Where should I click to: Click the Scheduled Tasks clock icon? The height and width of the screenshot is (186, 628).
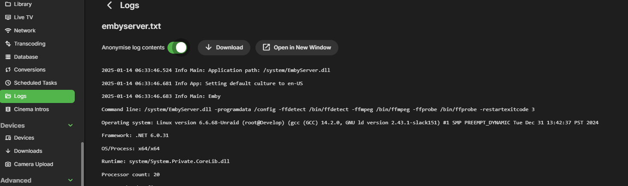[x=8, y=83]
